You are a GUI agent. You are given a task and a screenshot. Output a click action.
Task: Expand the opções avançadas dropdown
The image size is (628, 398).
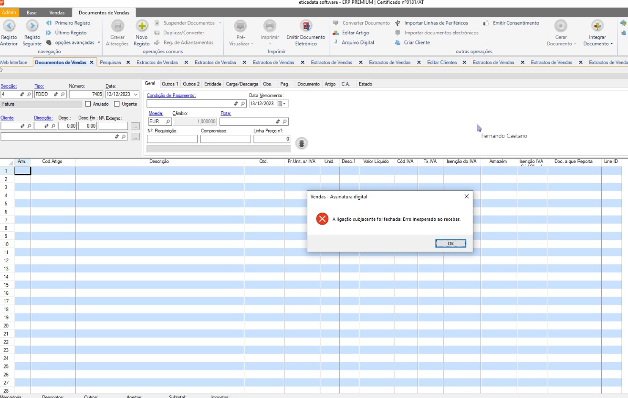click(x=99, y=43)
